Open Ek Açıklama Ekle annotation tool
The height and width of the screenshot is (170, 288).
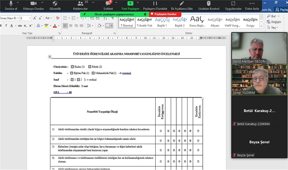(182, 6)
